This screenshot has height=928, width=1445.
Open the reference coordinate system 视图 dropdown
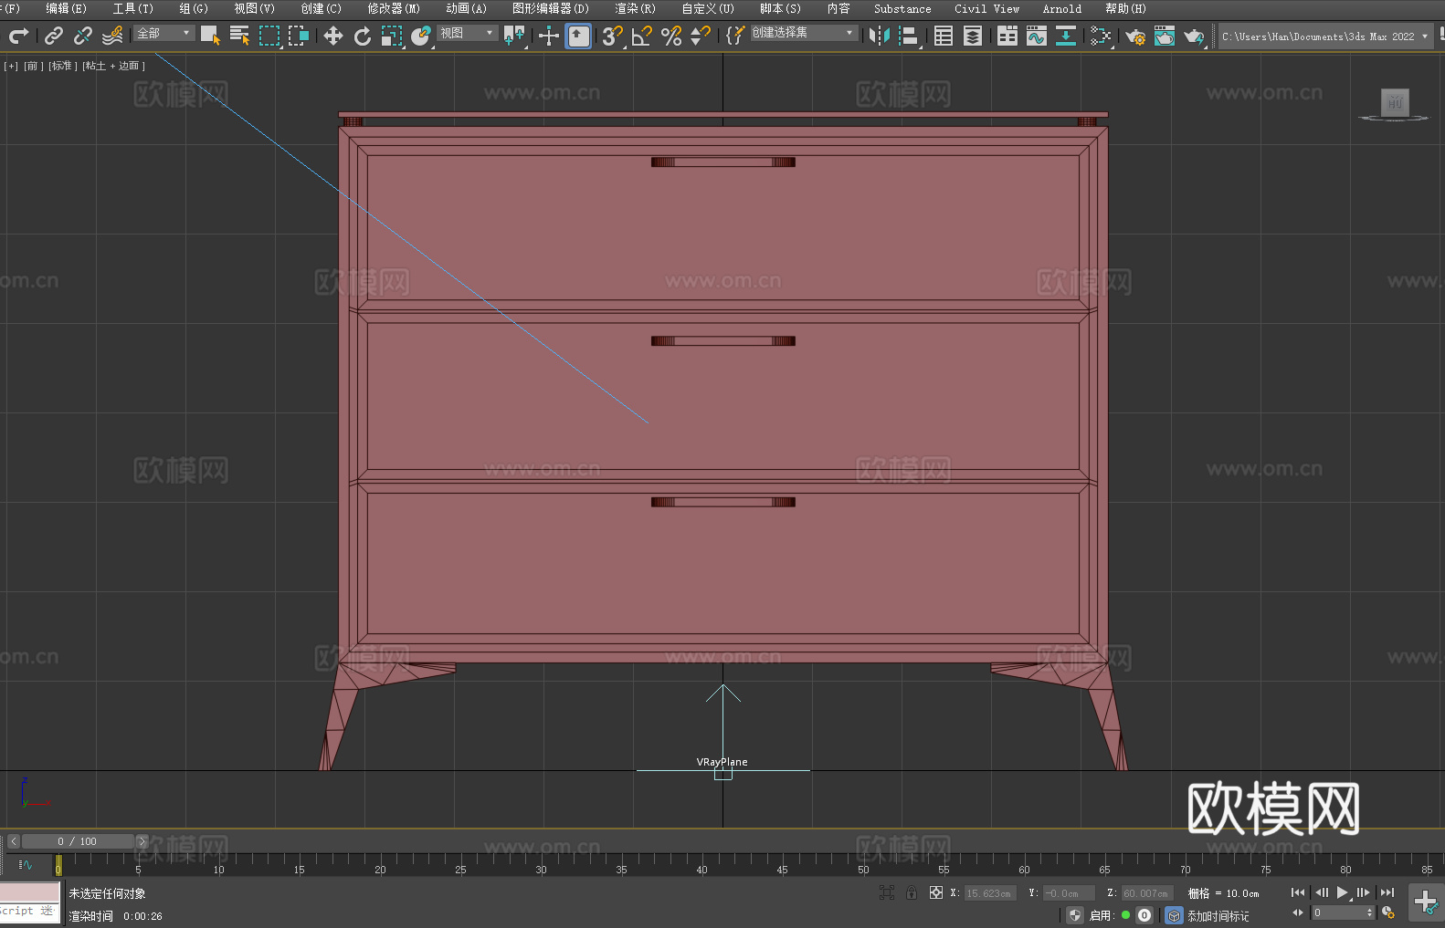(x=467, y=33)
